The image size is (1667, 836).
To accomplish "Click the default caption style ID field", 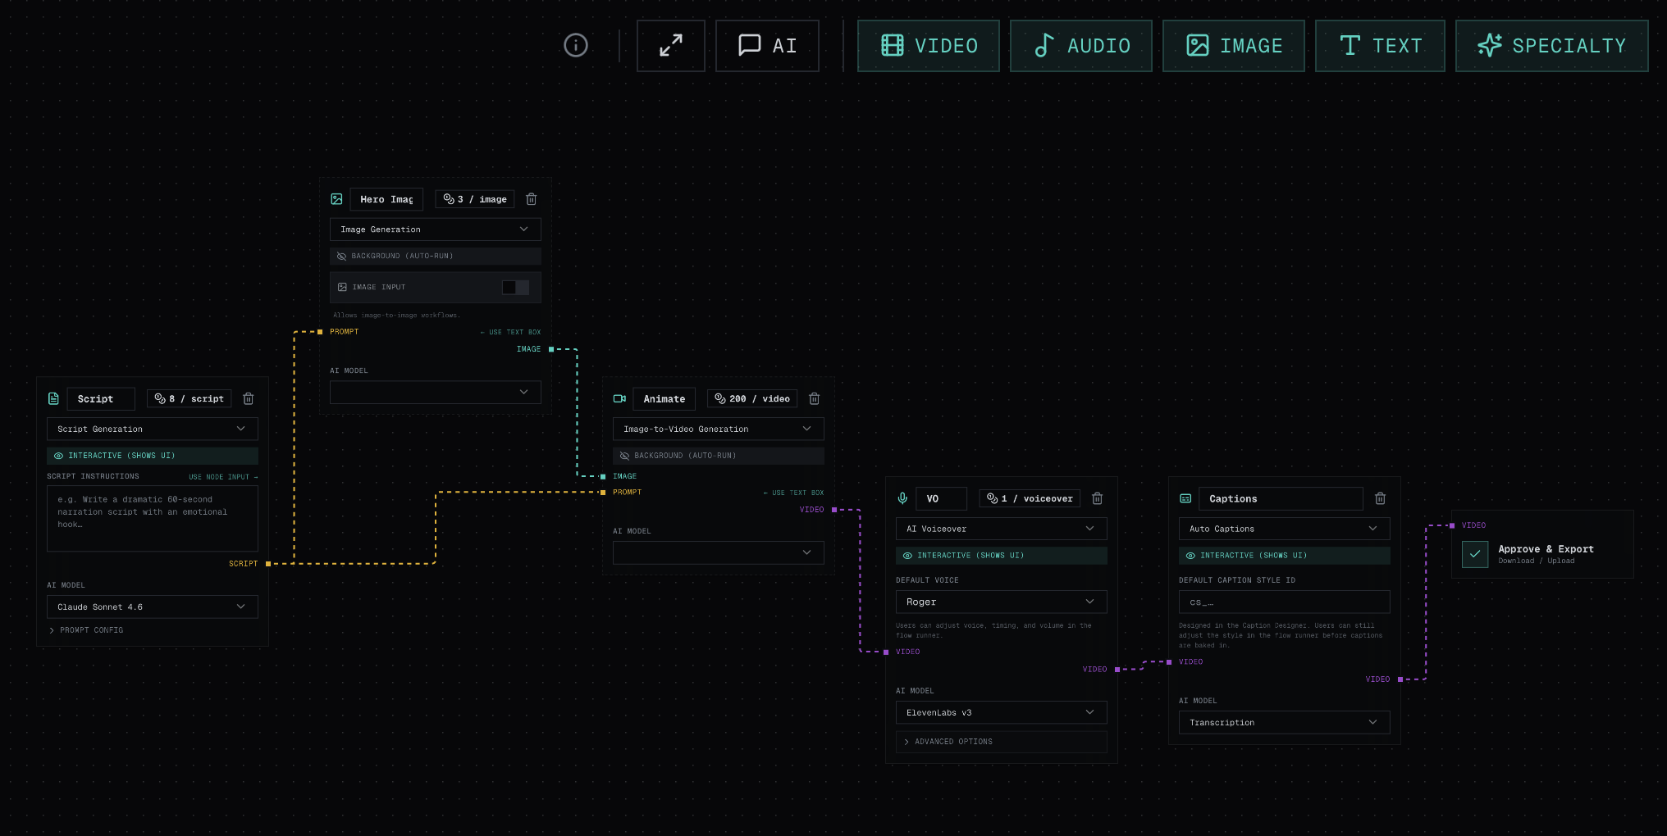I will 1285,602.
